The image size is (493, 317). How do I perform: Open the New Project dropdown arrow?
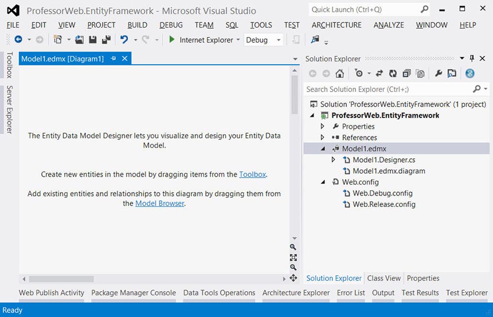(x=69, y=40)
